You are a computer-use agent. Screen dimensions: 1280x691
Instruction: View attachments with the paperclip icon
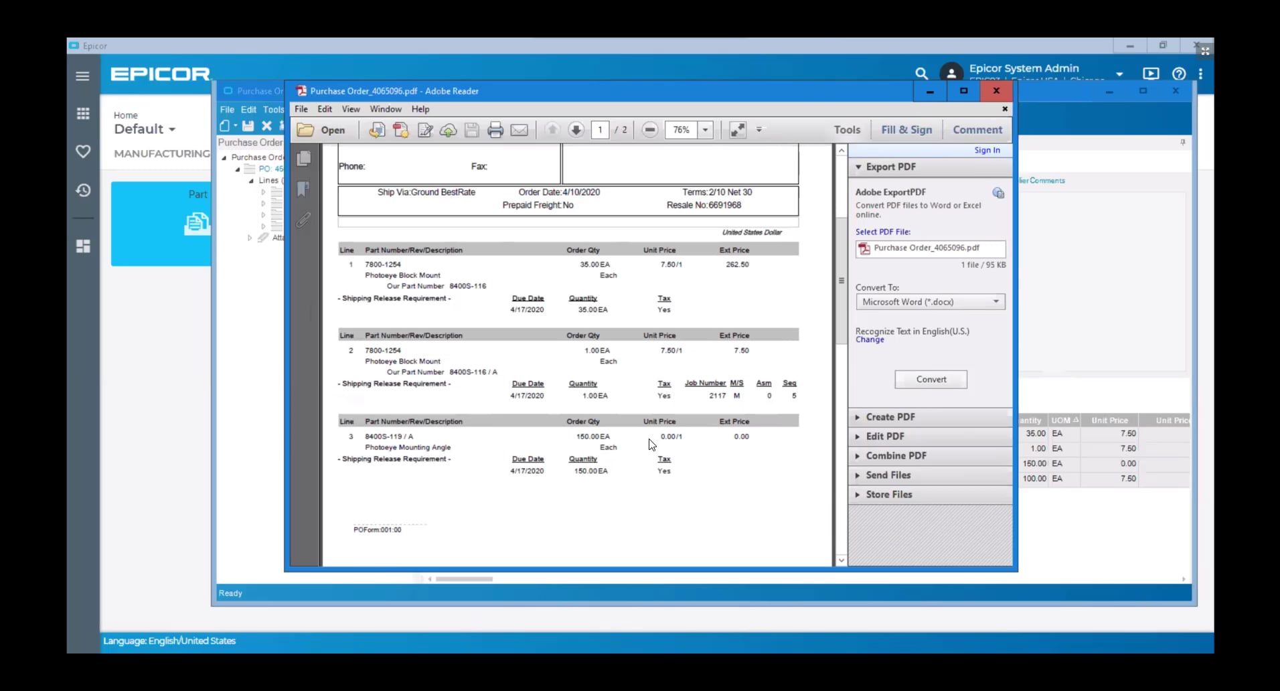(304, 220)
